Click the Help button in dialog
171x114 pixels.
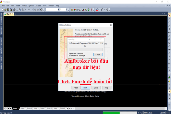pyautogui.click(x=107, y=88)
